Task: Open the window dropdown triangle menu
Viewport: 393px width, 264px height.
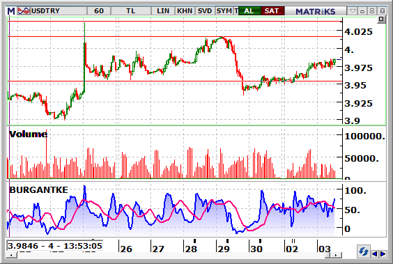Action: point(353,11)
